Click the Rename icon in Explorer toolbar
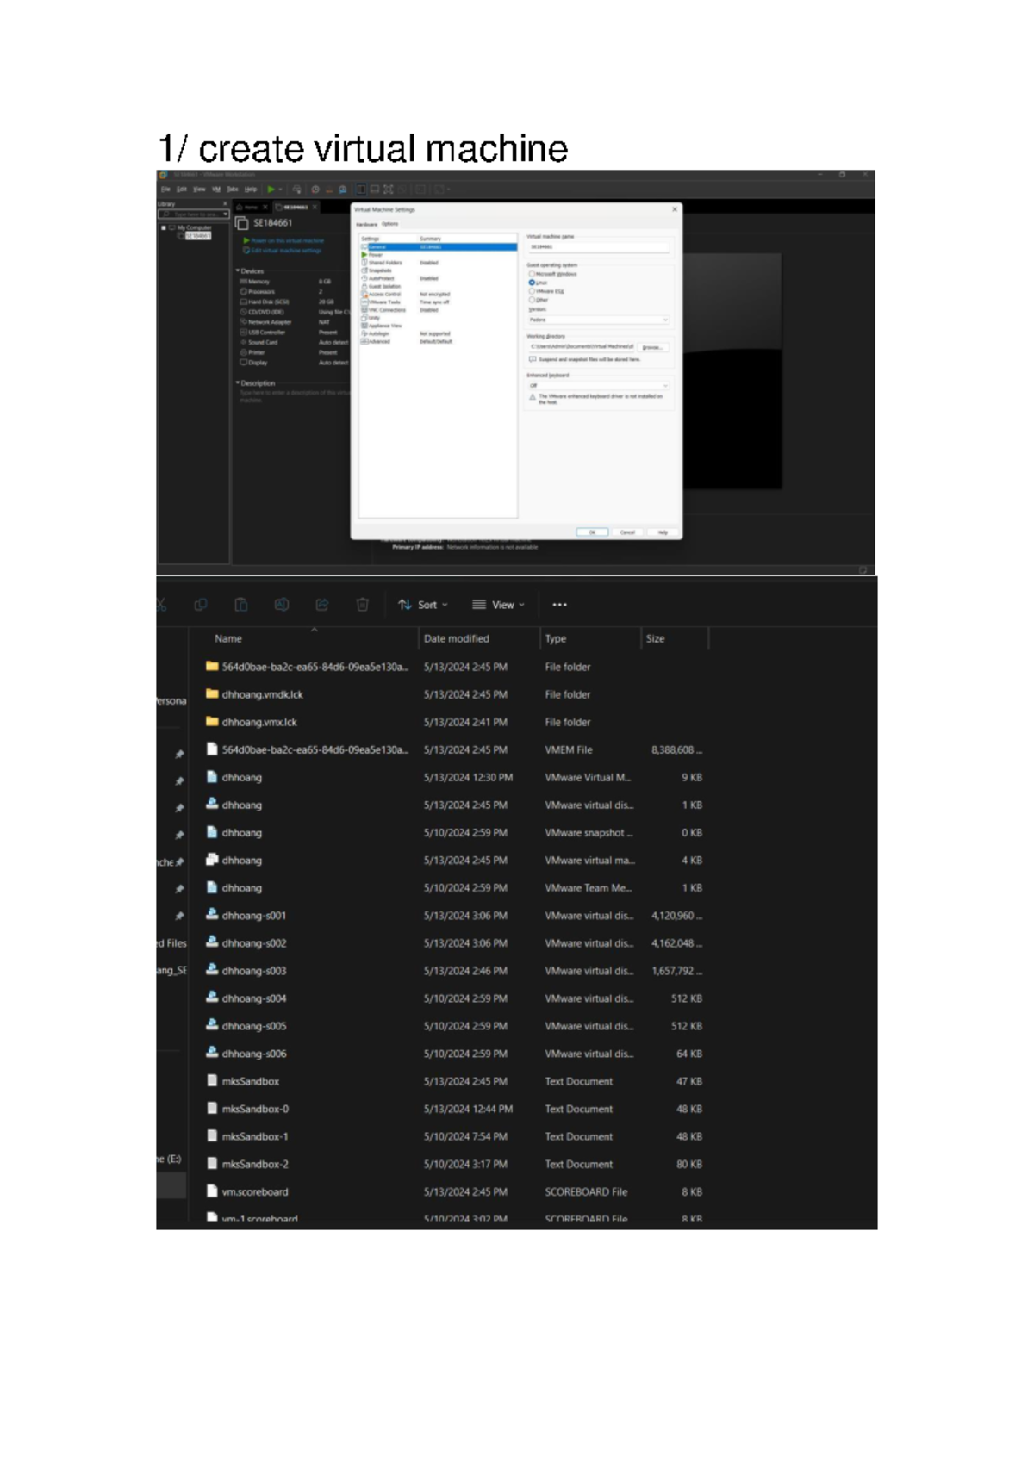1034x1461 pixels. [282, 605]
